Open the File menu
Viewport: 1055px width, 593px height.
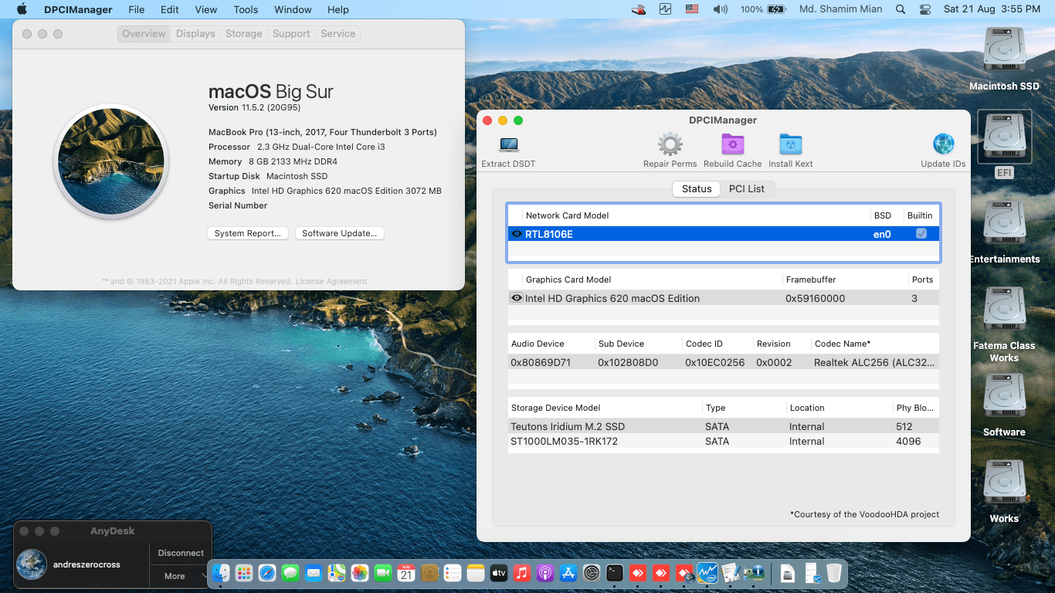click(137, 9)
